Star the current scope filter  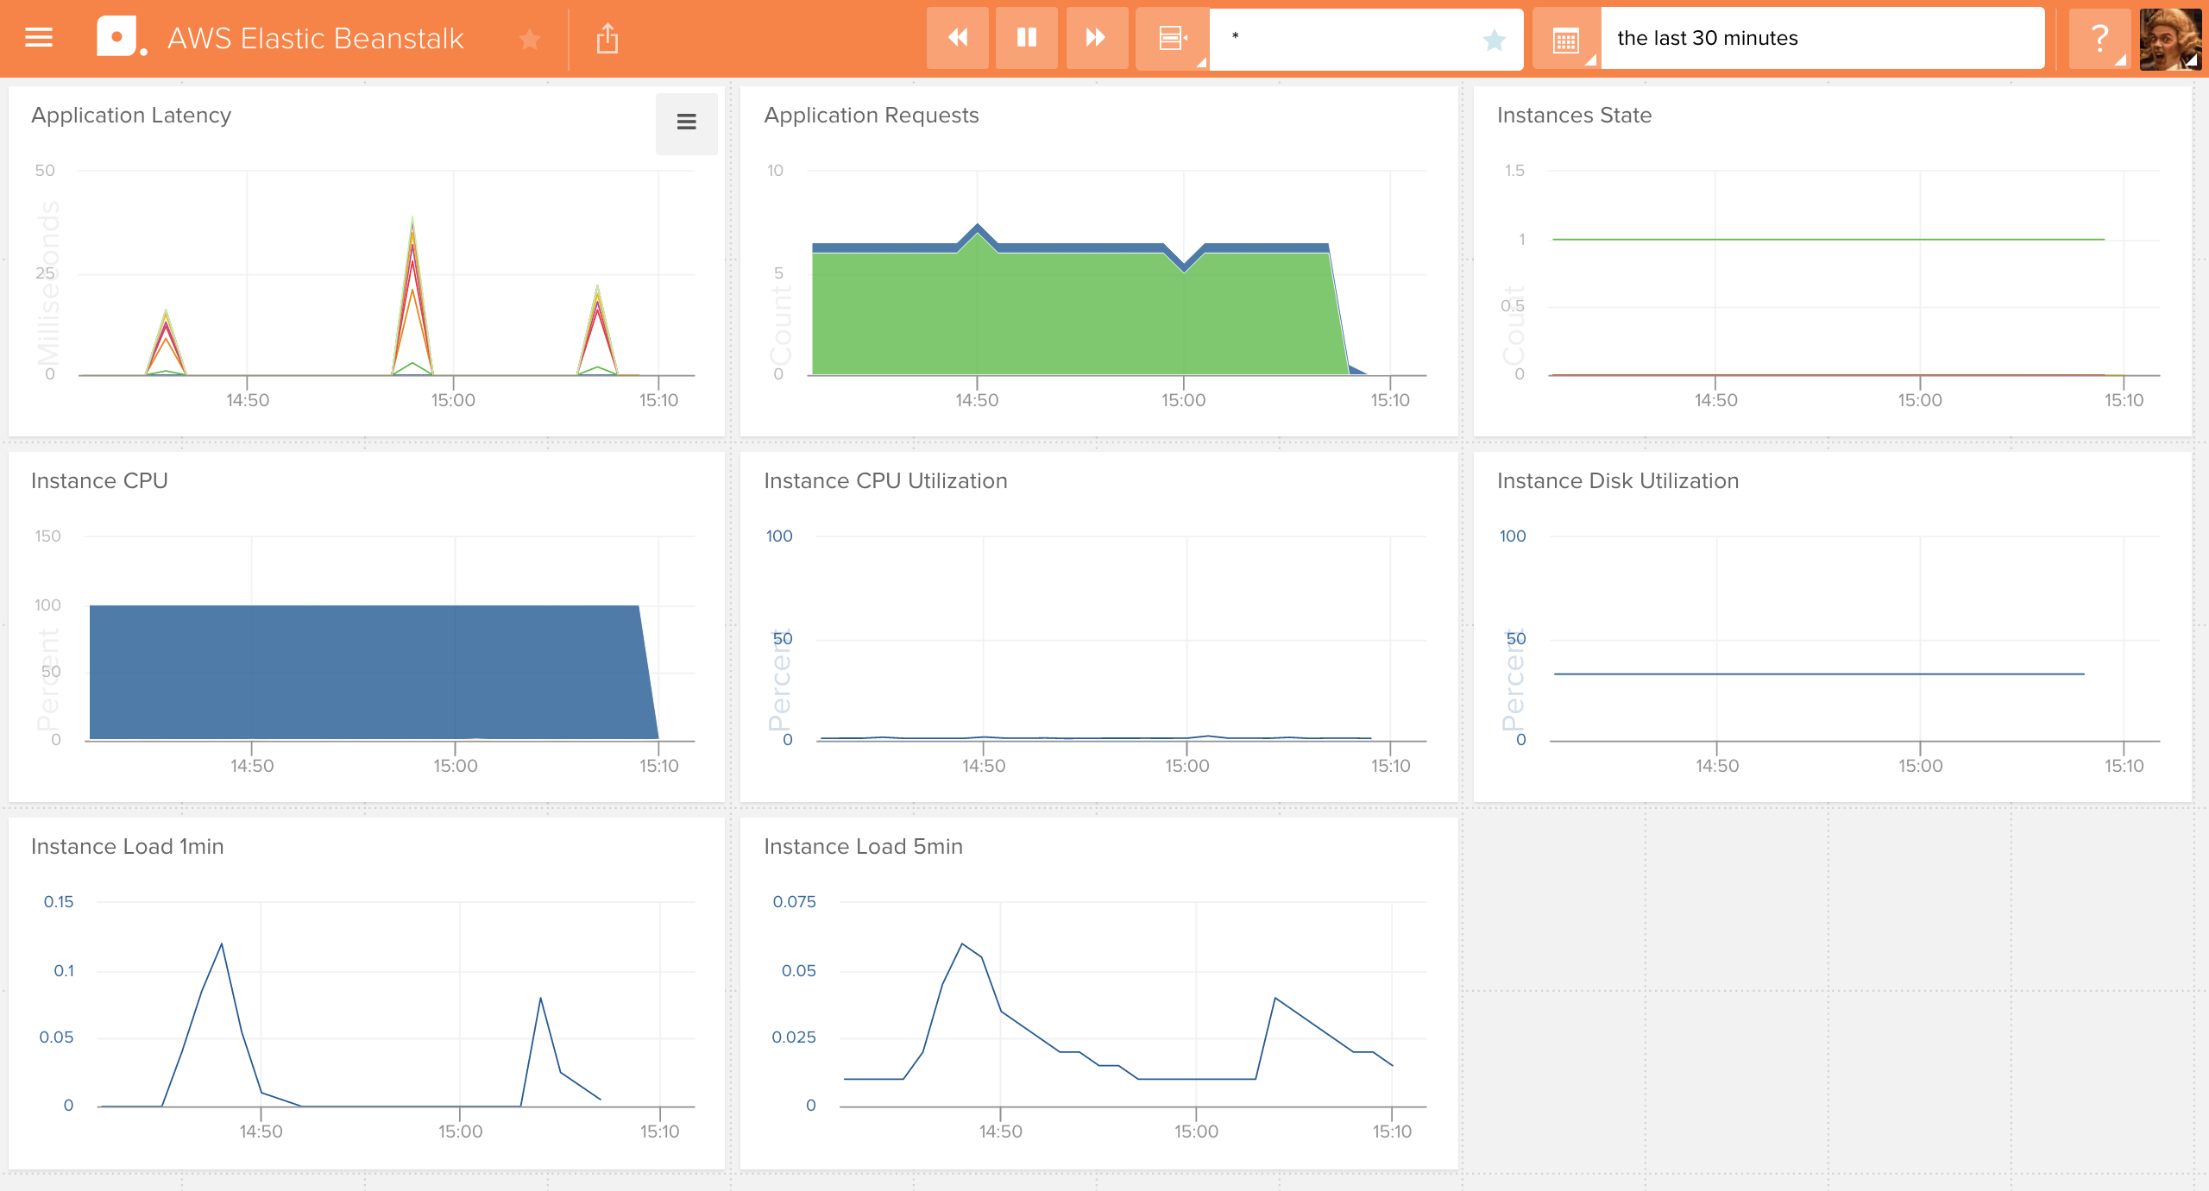pyautogui.click(x=1495, y=40)
